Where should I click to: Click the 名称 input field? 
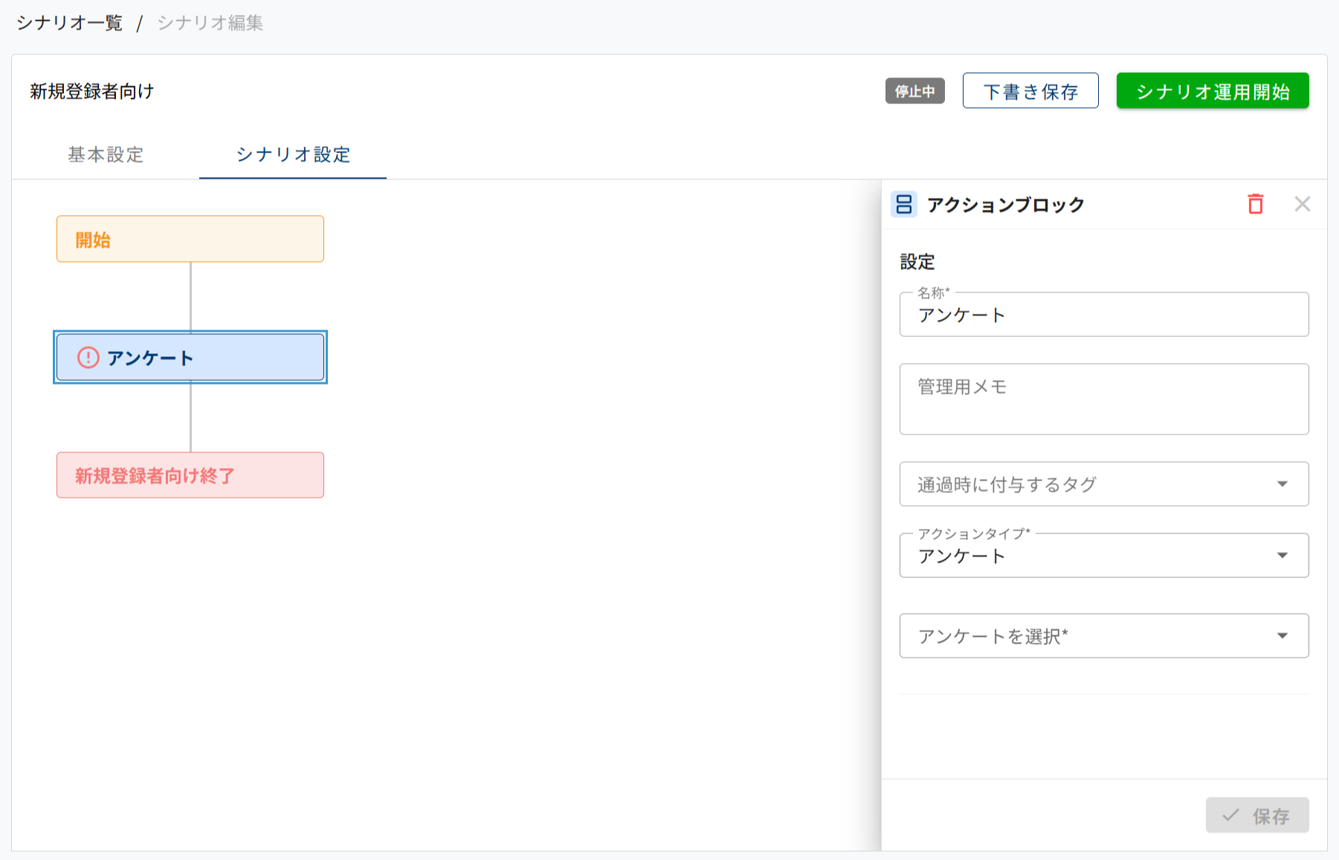pyautogui.click(x=1103, y=315)
